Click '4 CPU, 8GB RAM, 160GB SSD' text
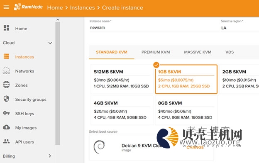Viewport: 259px width, 163px height. [185, 117]
